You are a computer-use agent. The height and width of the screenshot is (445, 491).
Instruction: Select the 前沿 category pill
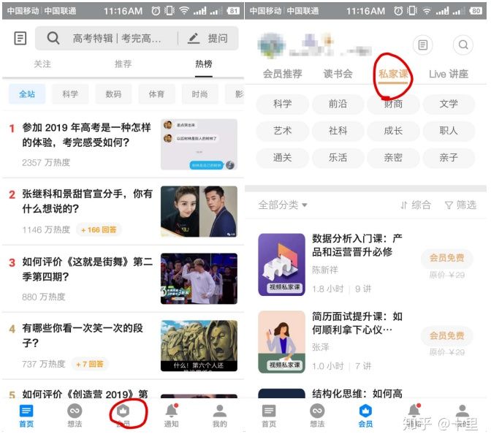point(338,104)
